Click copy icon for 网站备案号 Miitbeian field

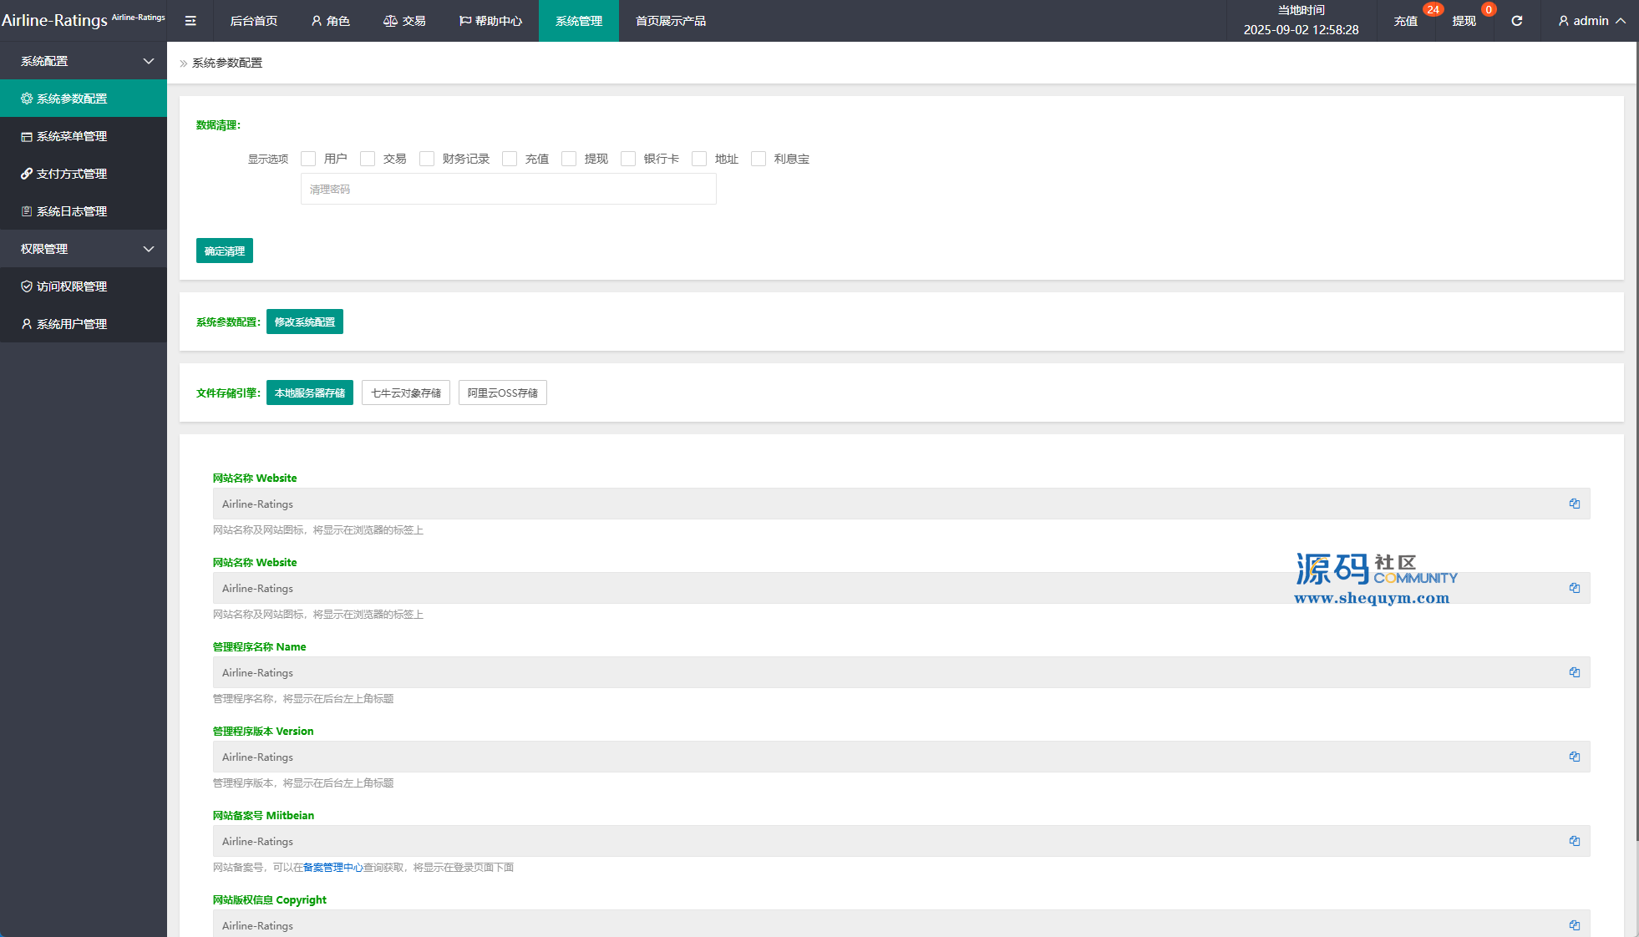click(1574, 841)
